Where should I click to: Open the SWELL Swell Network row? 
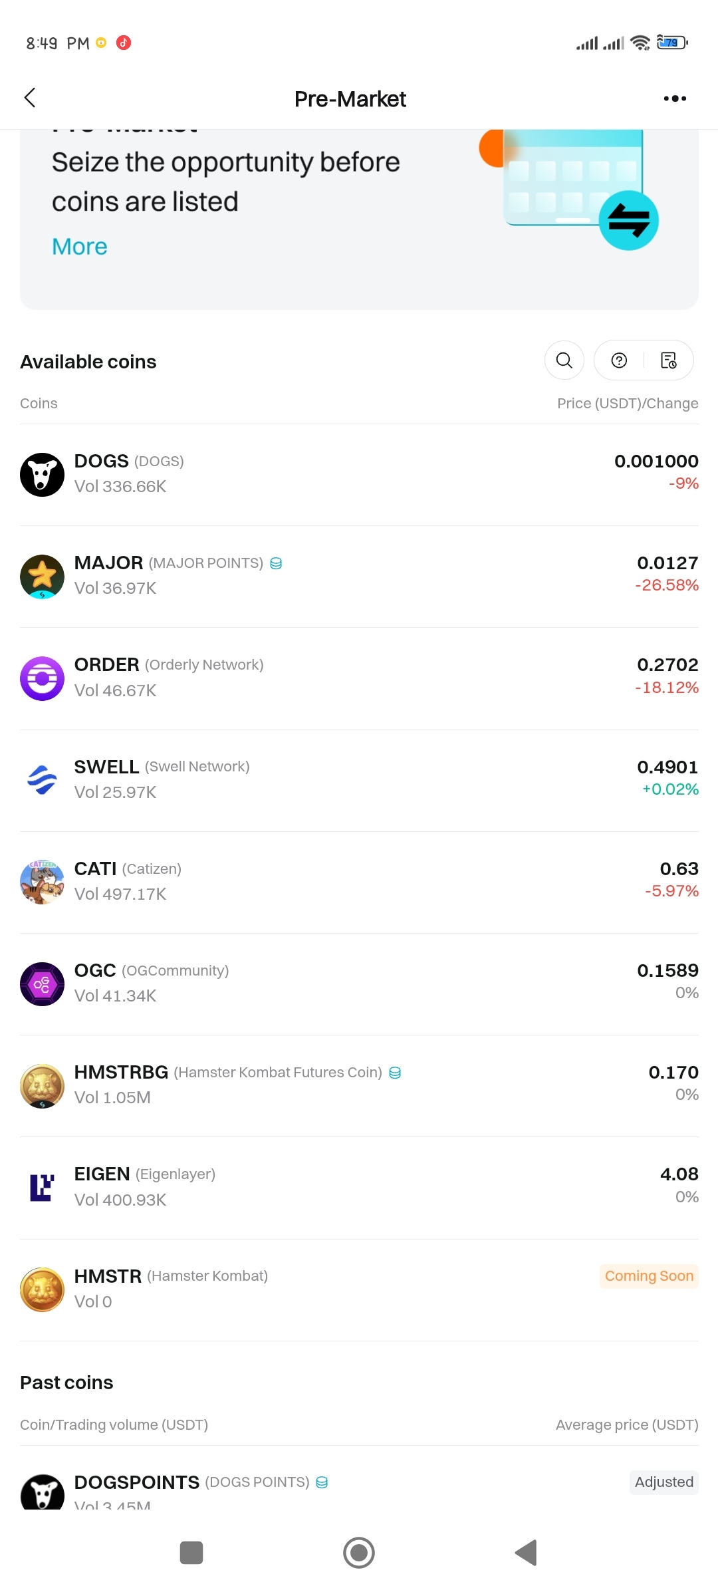[359, 781]
